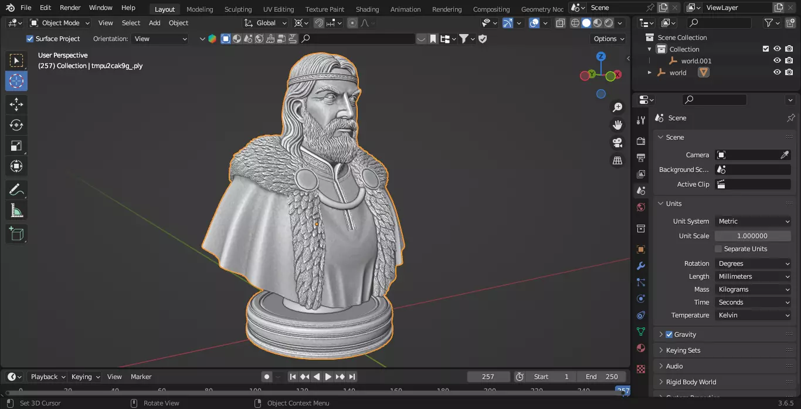Open the Modifiers properties tab
The width and height of the screenshot is (801, 409).
641,266
